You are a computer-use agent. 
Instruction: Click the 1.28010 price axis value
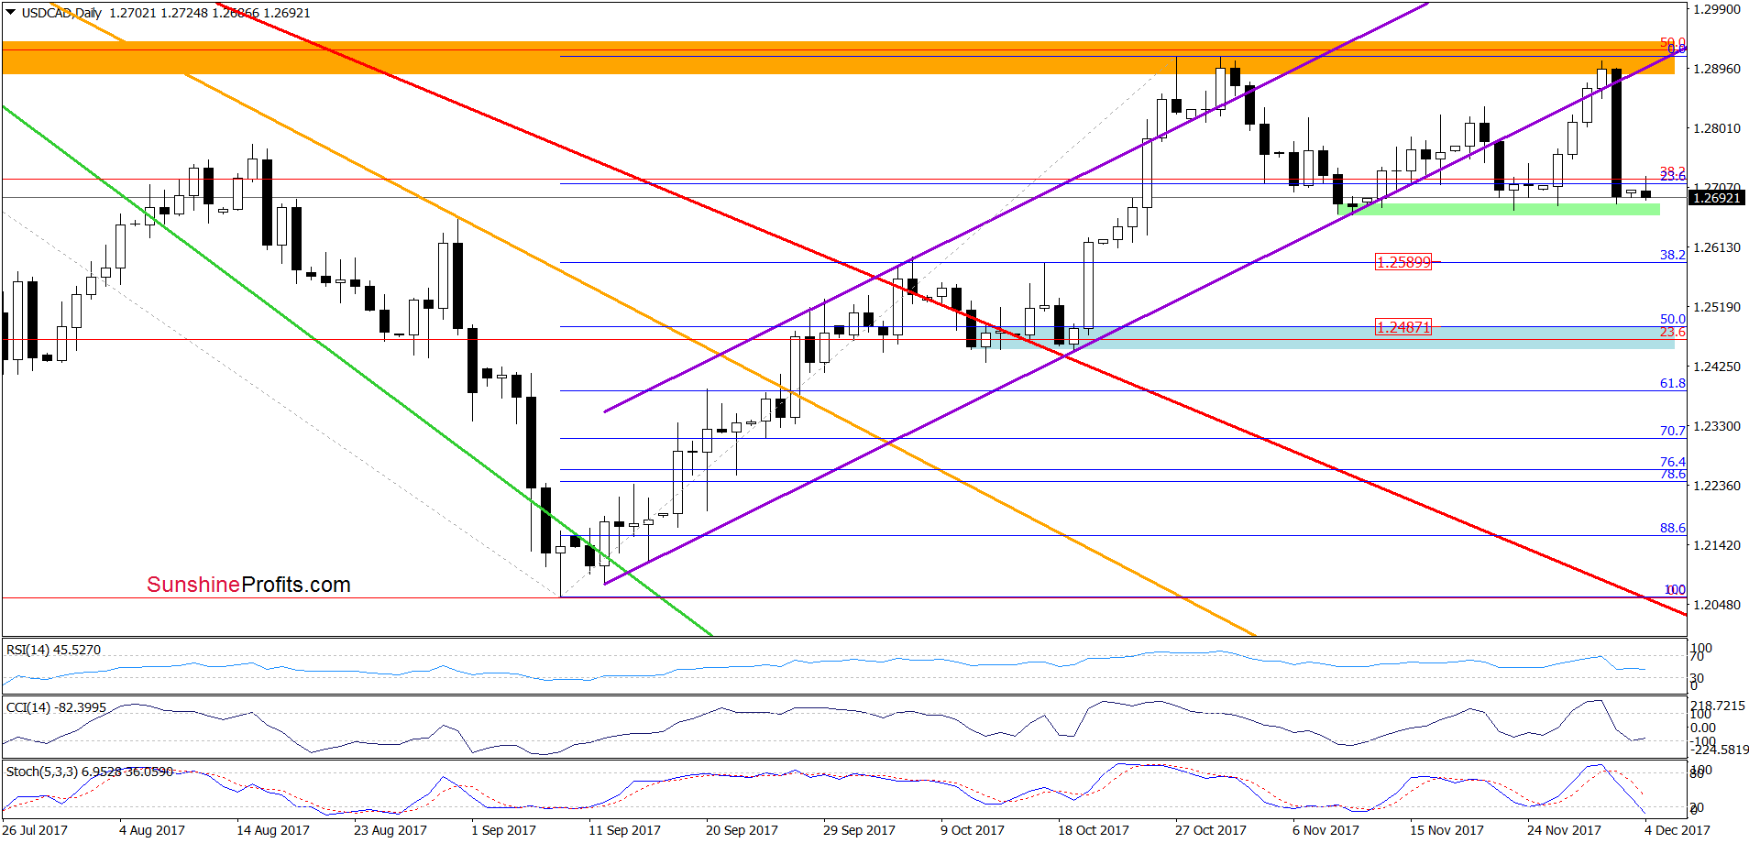pyautogui.click(x=1716, y=128)
